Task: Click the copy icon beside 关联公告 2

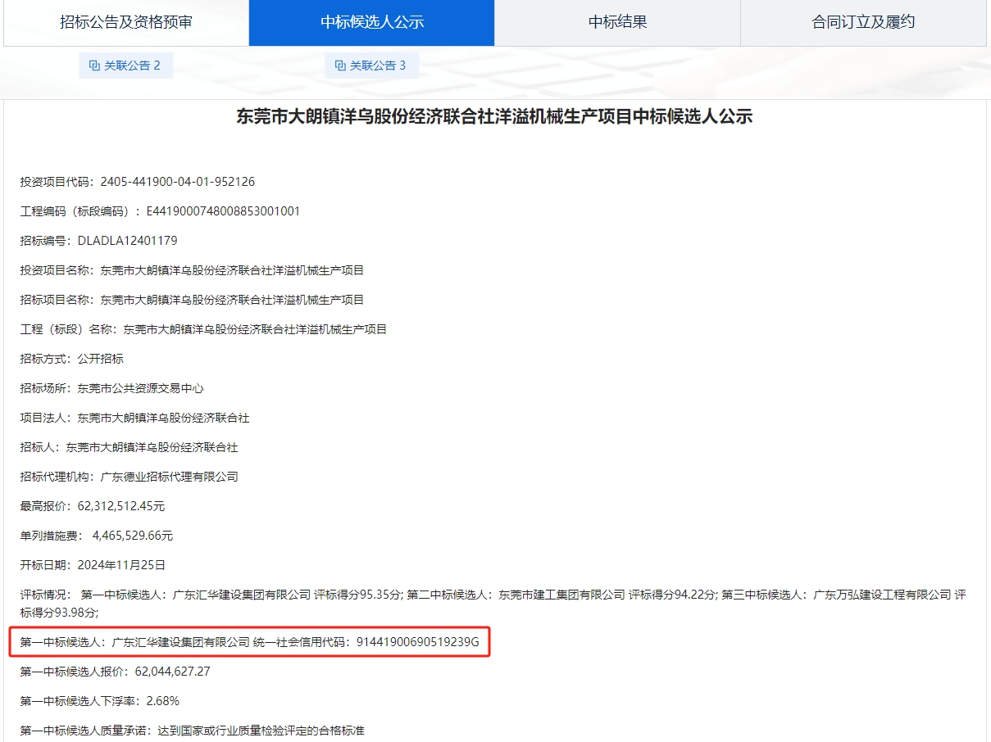Action: (x=94, y=66)
